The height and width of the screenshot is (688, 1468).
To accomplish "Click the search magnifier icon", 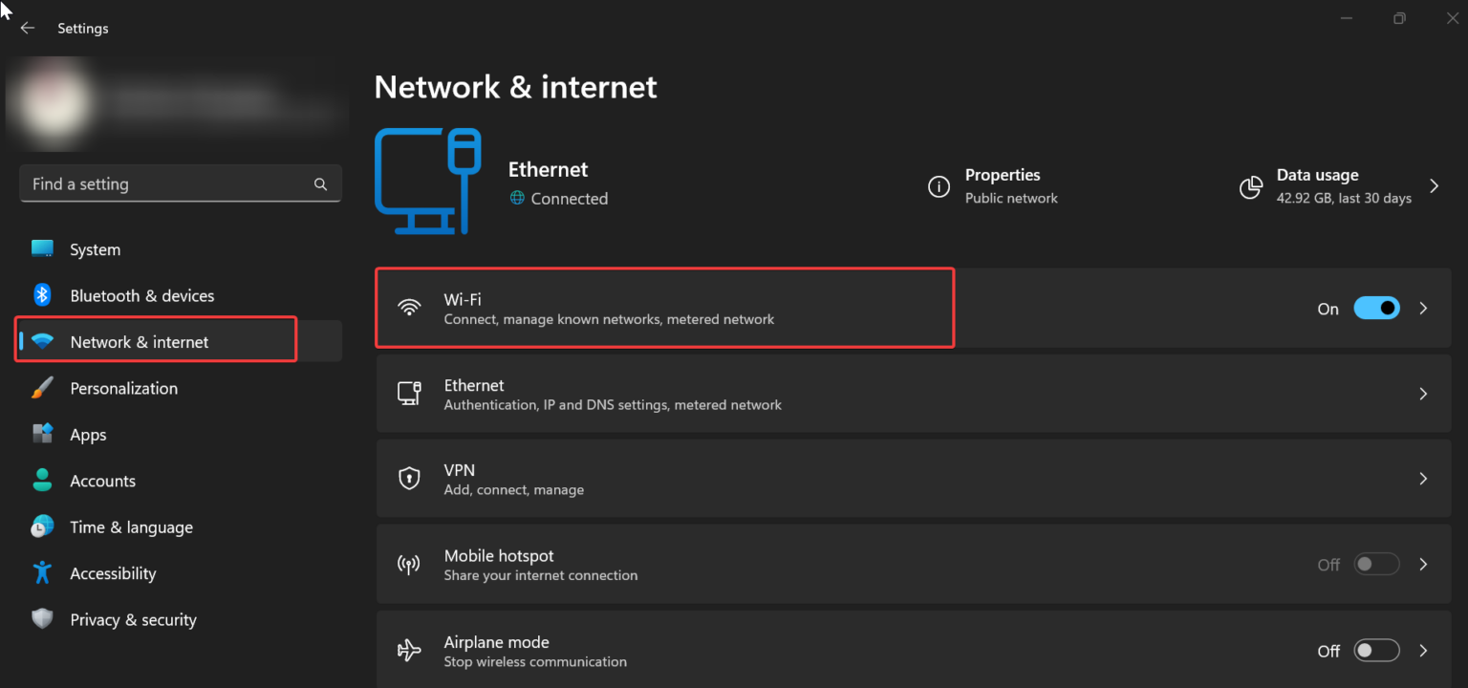I will tap(320, 184).
